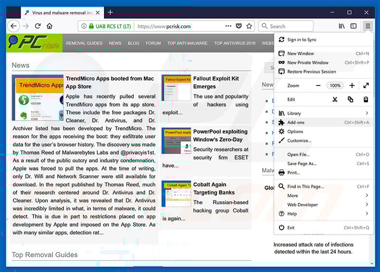Viewport: 380px width, 272px height.
Task: Go back with the back arrow button
Action: click(x=13, y=26)
